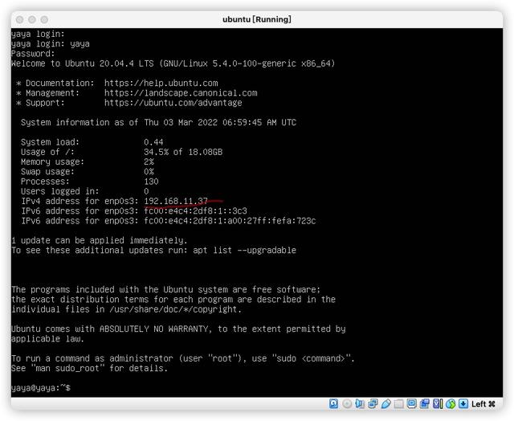
Task: Zoom the ubuntu VM window
Action: [45, 19]
